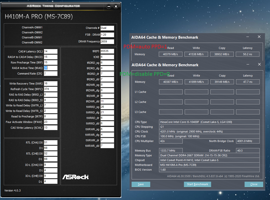Viewport: 270px width, 200px height.
Task: Click the North Bridge Clock value 4001.0 MHz
Action: point(248,141)
